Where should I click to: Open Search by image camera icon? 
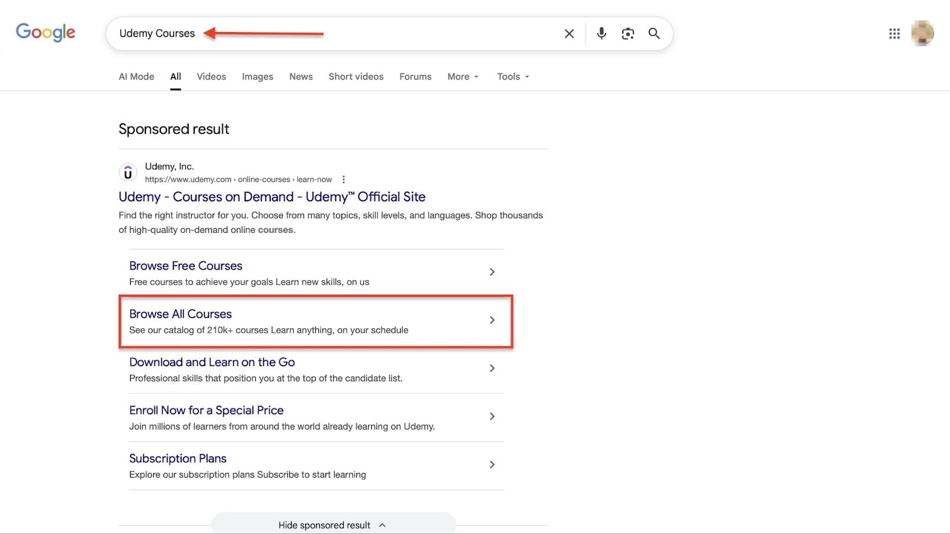pos(628,34)
